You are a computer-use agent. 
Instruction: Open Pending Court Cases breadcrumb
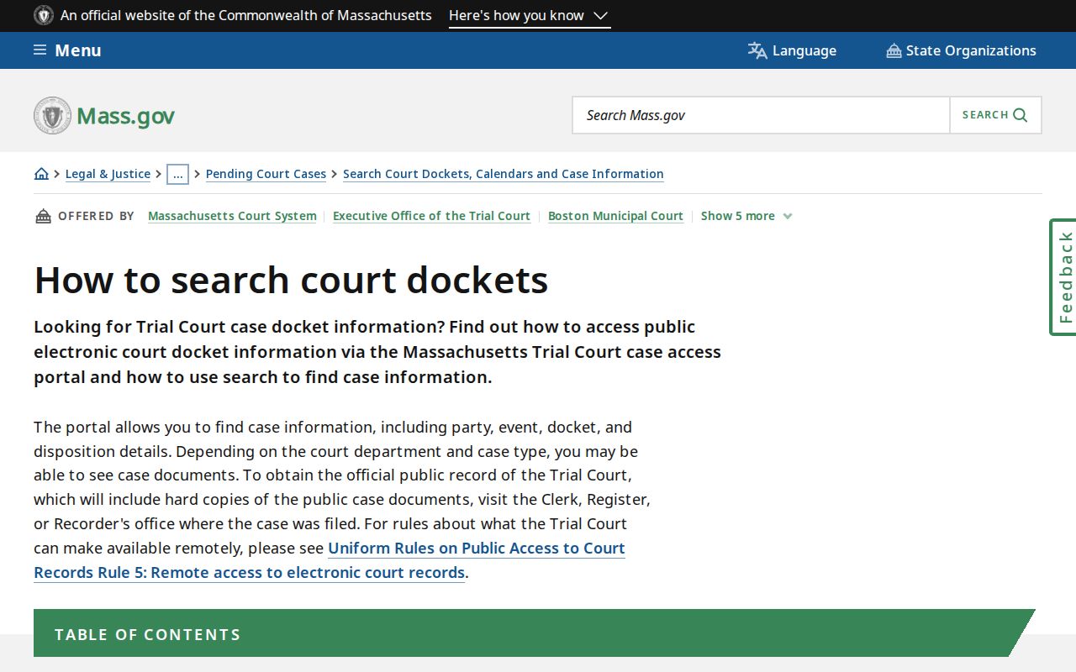[x=266, y=174]
